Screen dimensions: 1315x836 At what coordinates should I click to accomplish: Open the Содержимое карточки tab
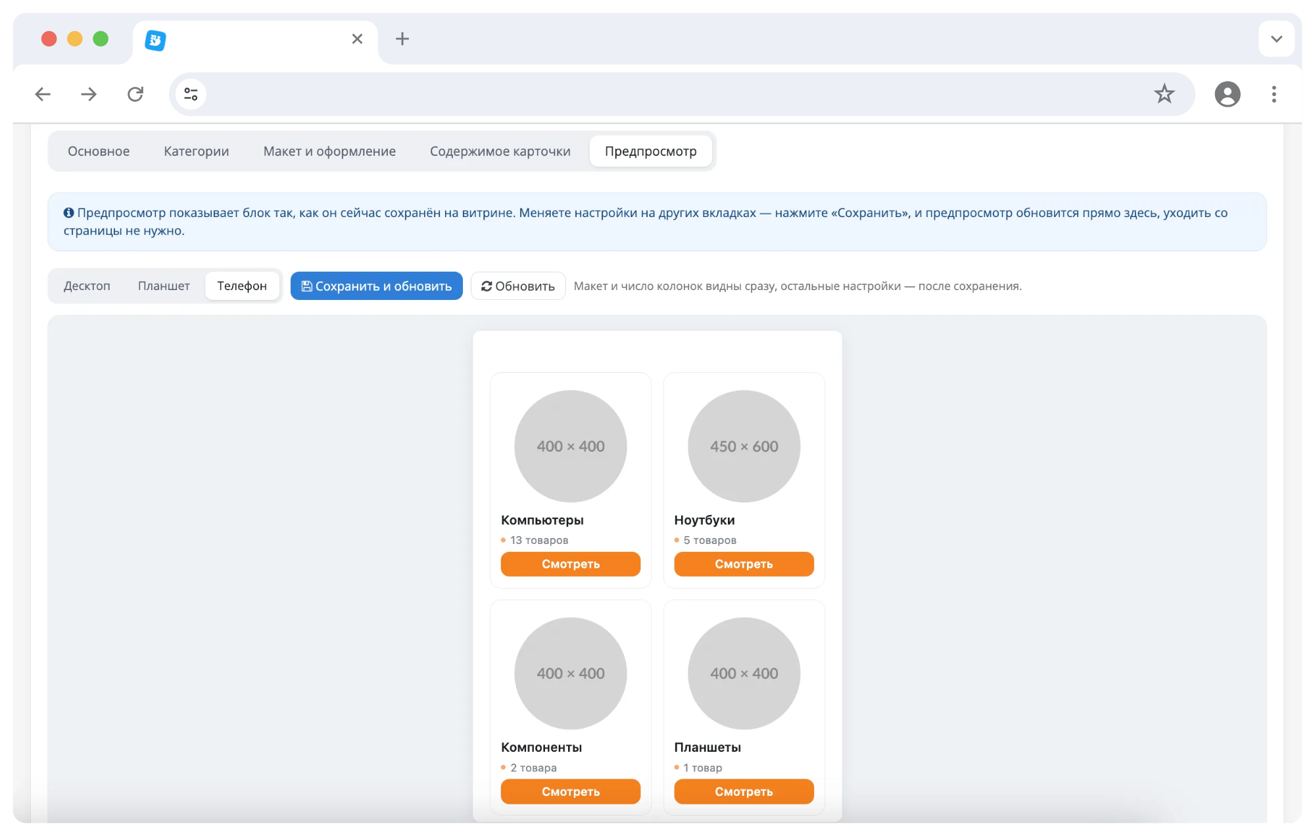coord(500,151)
